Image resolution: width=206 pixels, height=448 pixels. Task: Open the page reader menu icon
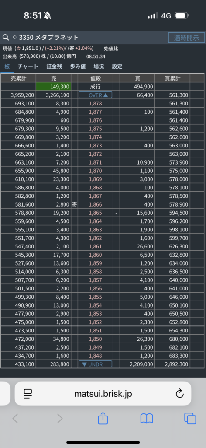(x=28, y=394)
